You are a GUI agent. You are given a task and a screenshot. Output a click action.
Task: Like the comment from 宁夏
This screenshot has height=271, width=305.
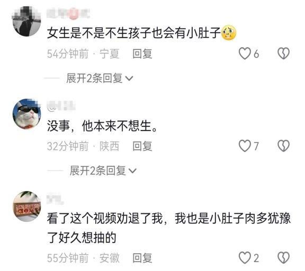(x=245, y=53)
